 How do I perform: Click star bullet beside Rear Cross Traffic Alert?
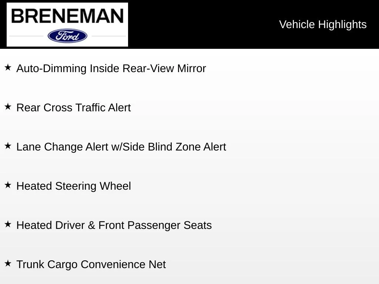[8, 106]
